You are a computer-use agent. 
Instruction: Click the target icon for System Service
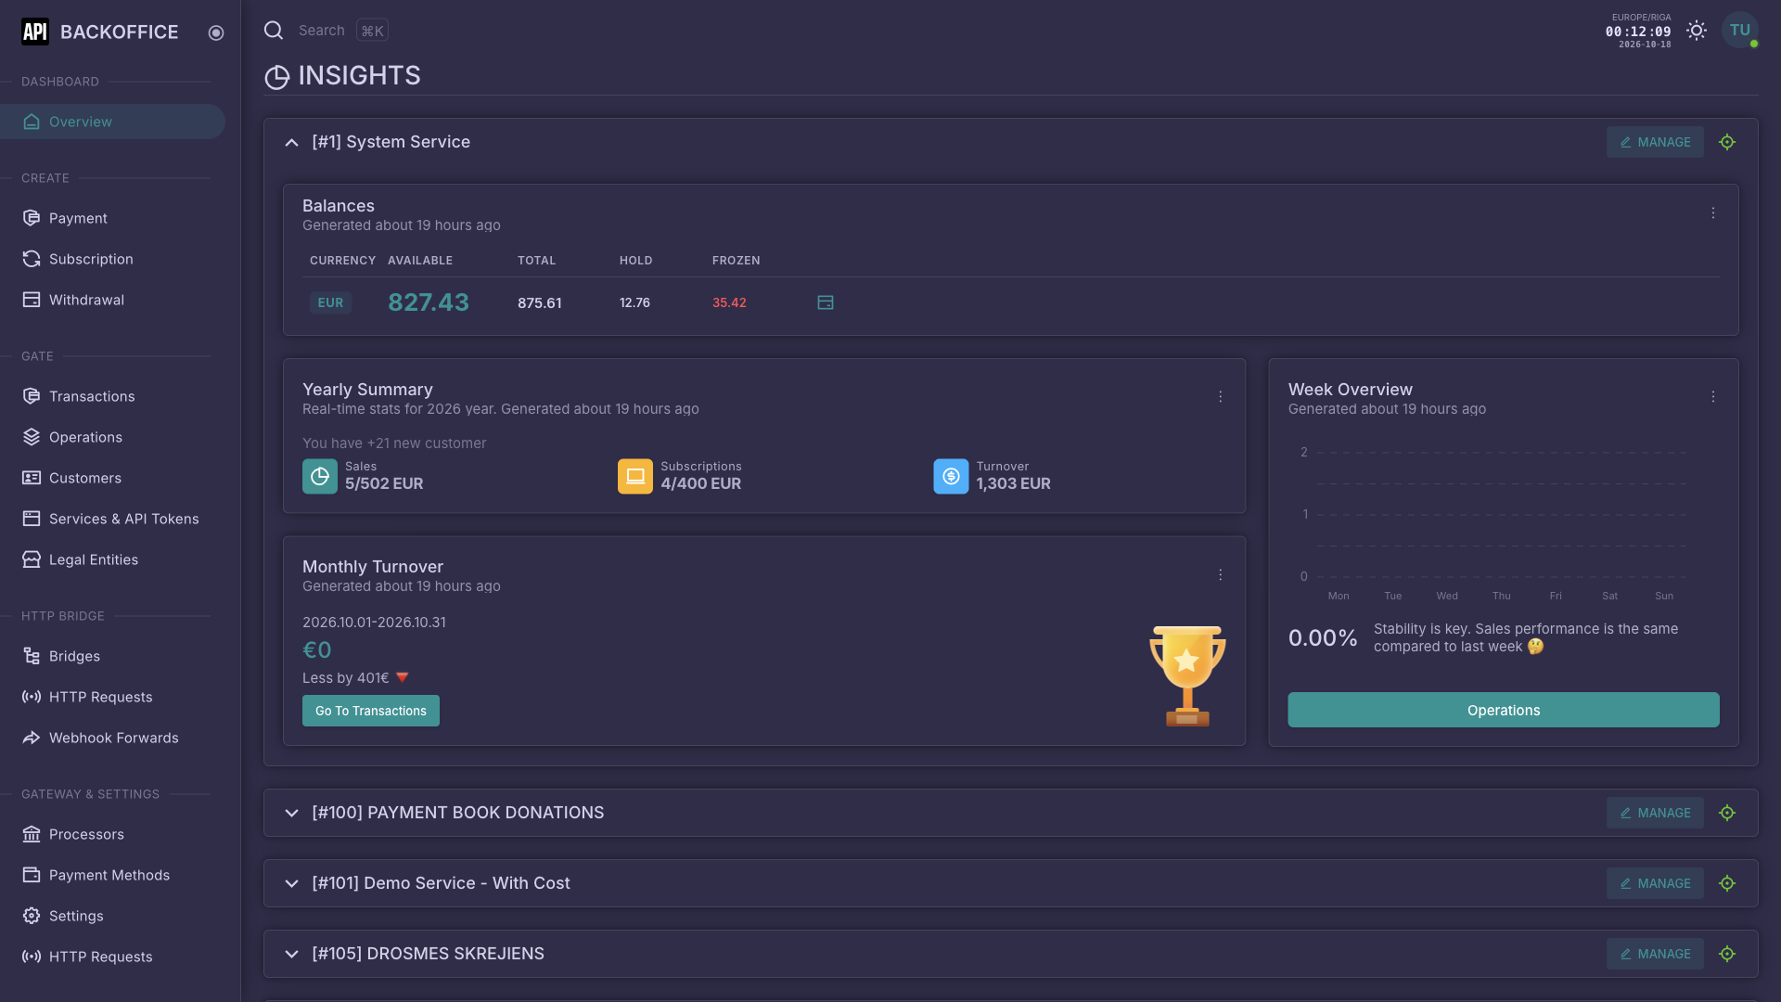click(x=1727, y=142)
